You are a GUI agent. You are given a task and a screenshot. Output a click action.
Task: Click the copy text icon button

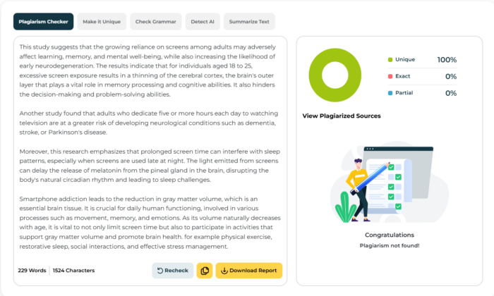click(x=205, y=271)
